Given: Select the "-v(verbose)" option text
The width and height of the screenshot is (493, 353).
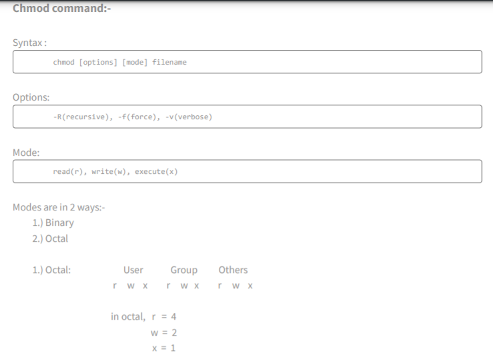Looking at the screenshot, I should [189, 117].
